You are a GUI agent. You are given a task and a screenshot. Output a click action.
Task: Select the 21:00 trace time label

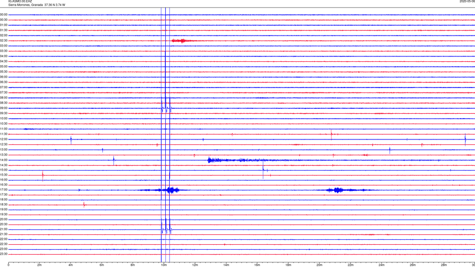[3, 229]
